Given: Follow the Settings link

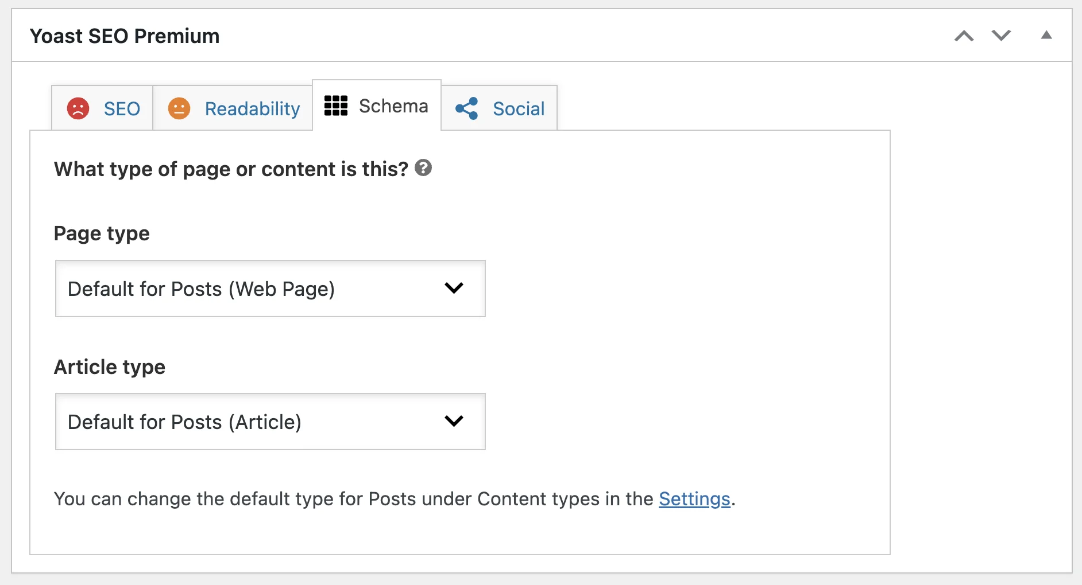Looking at the screenshot, I should click(x=694, y=499).
